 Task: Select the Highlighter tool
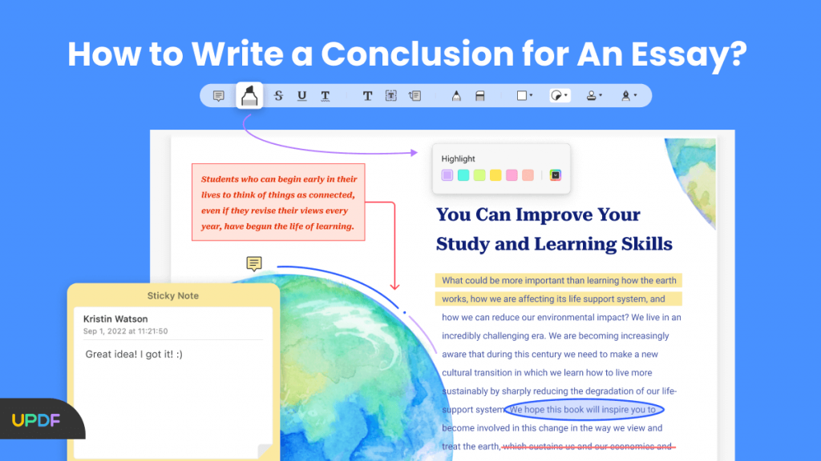250,95
